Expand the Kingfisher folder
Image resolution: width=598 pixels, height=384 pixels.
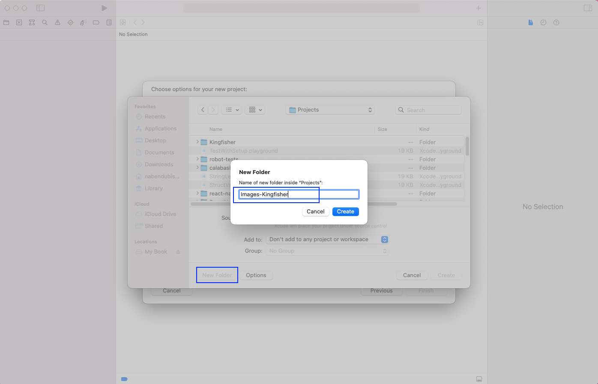[197, 142]
